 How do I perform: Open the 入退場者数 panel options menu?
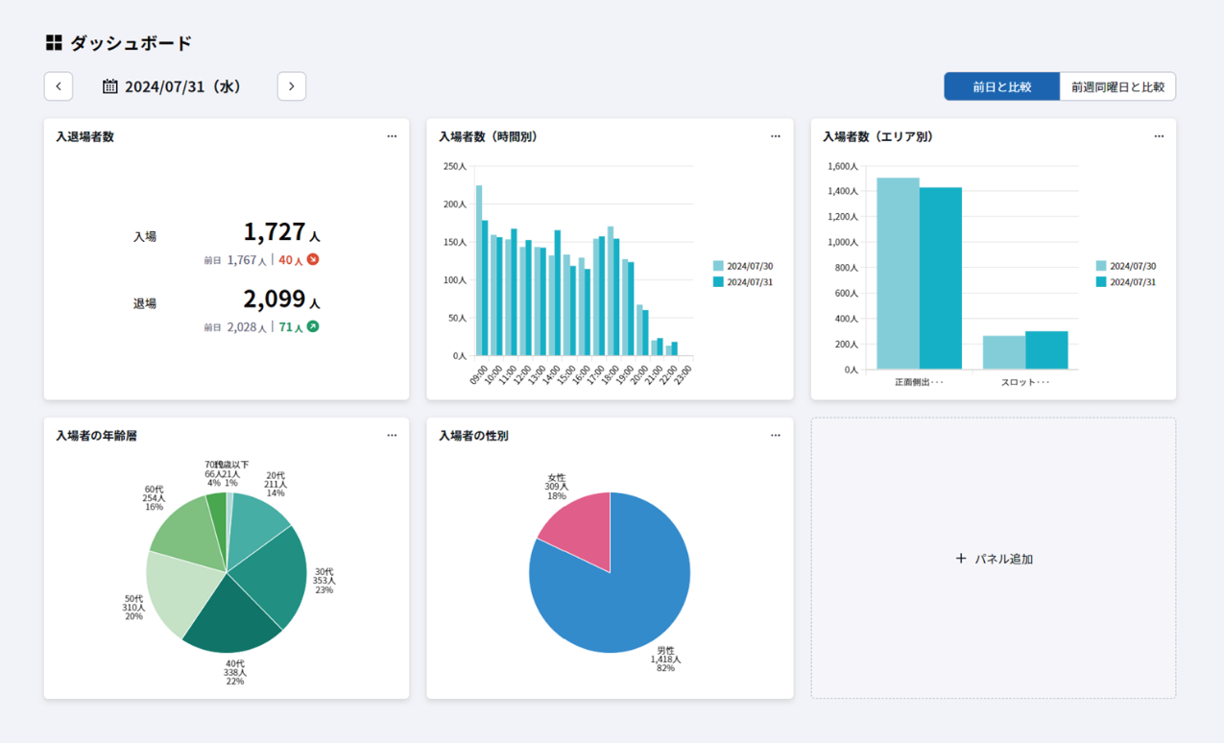[x=392, y=136]
